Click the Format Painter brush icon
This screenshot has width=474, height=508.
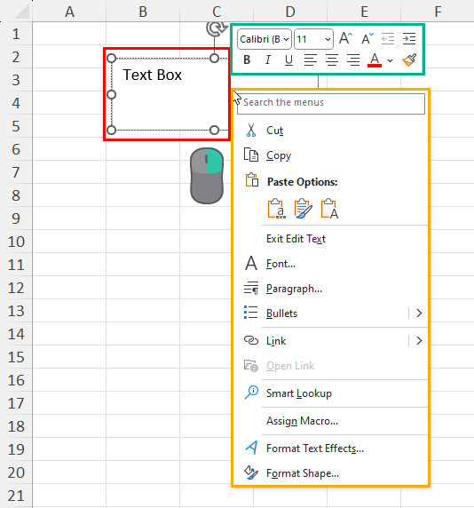(x=409, y=60)
